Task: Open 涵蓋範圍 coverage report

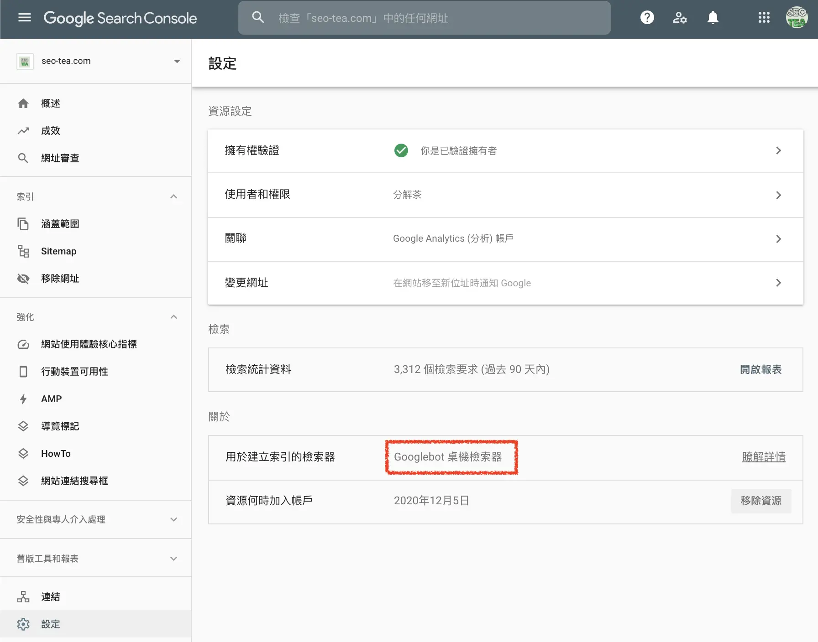Action: tap(95, 224)
